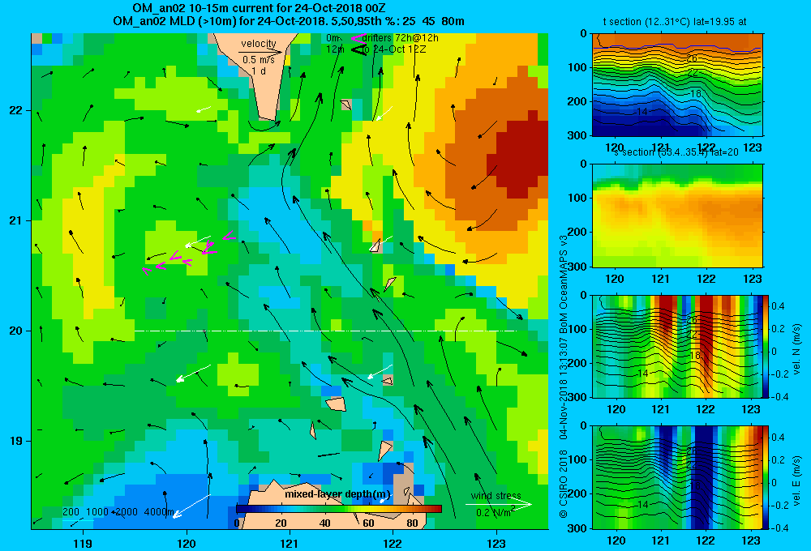
Task: Click the 14 contour label in the t section plot
Action: tap(642, 112)
